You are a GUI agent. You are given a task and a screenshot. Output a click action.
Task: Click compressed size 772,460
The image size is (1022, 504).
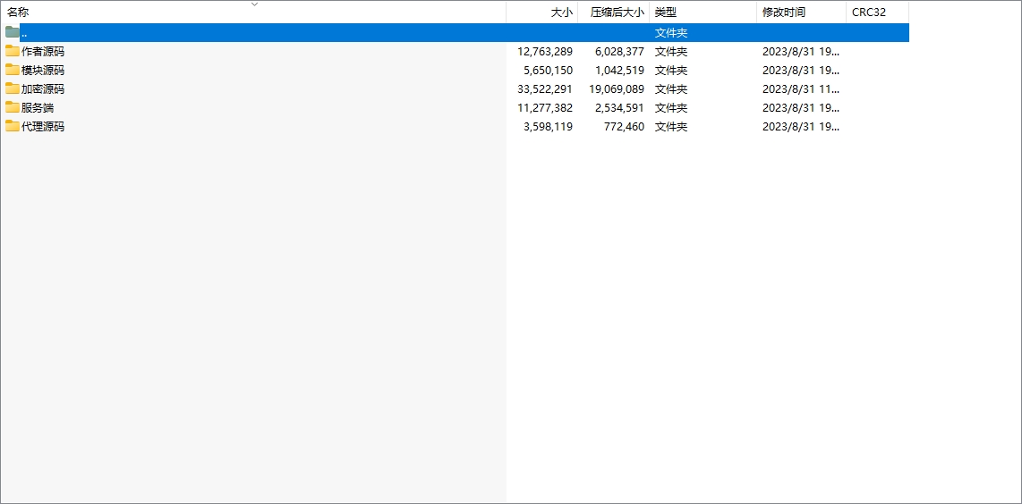[x=625, y=127]
